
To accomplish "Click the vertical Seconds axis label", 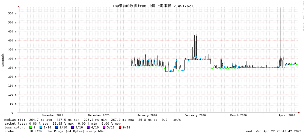I will click(3, 60).
